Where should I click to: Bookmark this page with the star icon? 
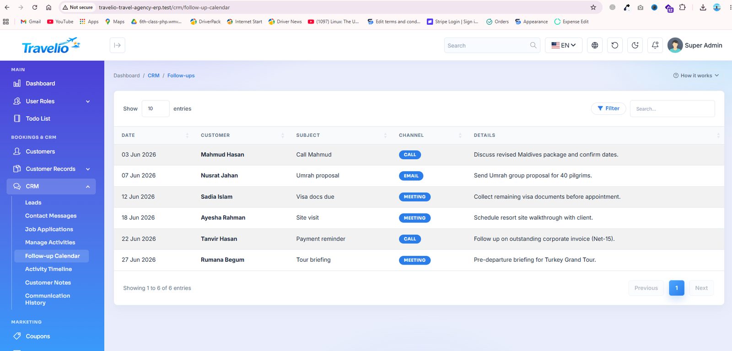[x=593, y=7]
